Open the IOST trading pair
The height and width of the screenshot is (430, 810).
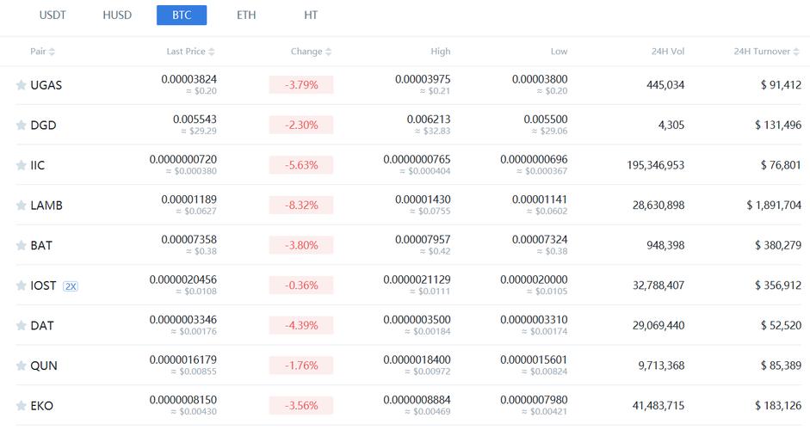(43, 286)
